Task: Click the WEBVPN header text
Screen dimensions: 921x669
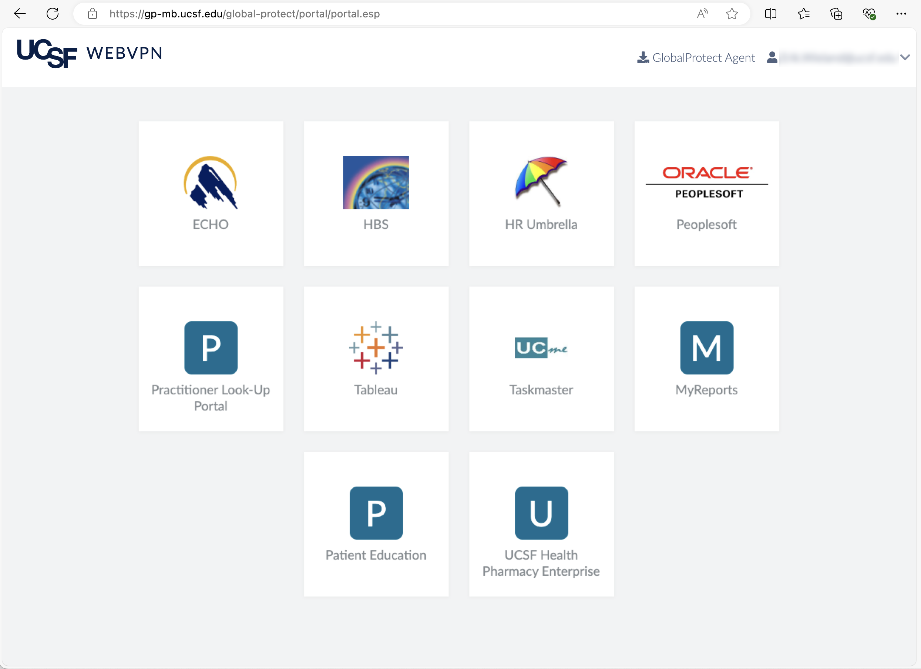Action: pos(124,53)
